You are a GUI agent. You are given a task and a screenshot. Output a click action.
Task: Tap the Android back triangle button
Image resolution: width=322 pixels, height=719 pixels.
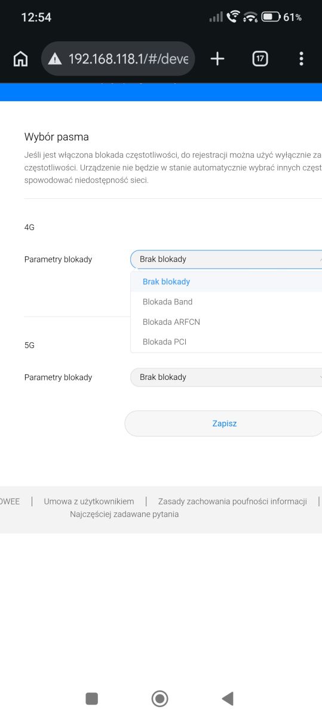click(x=228, y=698)
